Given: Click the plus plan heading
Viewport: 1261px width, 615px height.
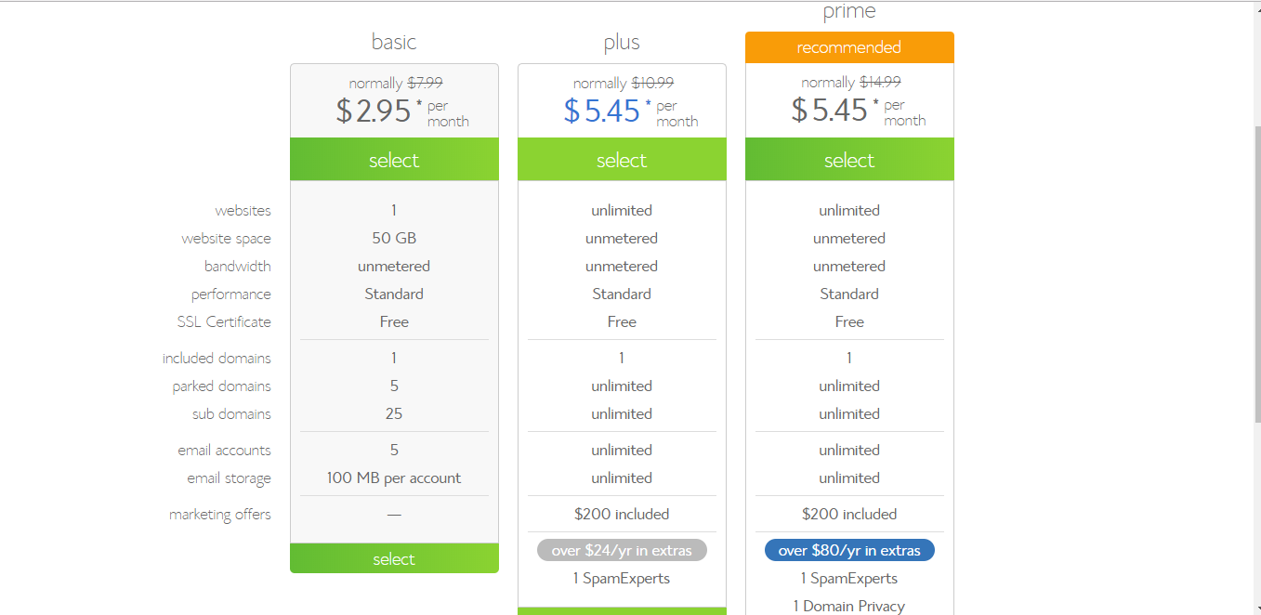Looking at the screenshot, I should (622, 43).
